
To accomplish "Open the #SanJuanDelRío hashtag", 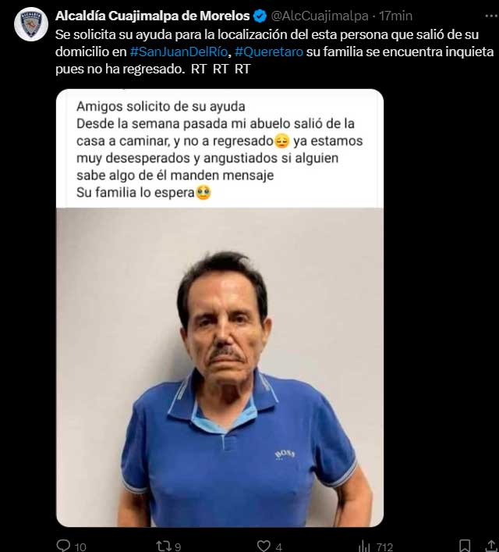I will click(179, 52).
